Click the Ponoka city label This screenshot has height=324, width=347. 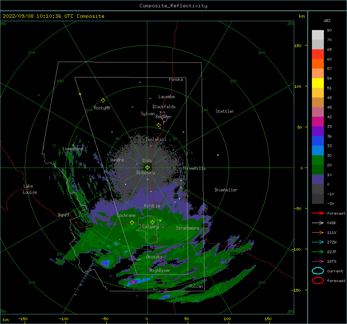pos(176,79)
